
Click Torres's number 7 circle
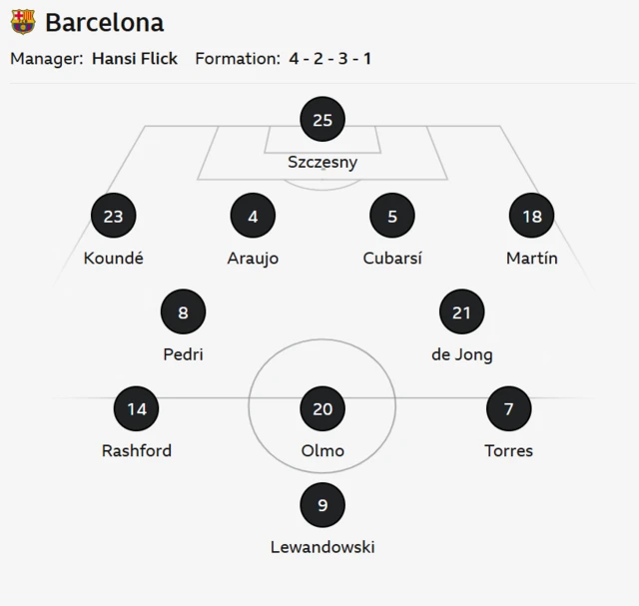pos(508,409)
